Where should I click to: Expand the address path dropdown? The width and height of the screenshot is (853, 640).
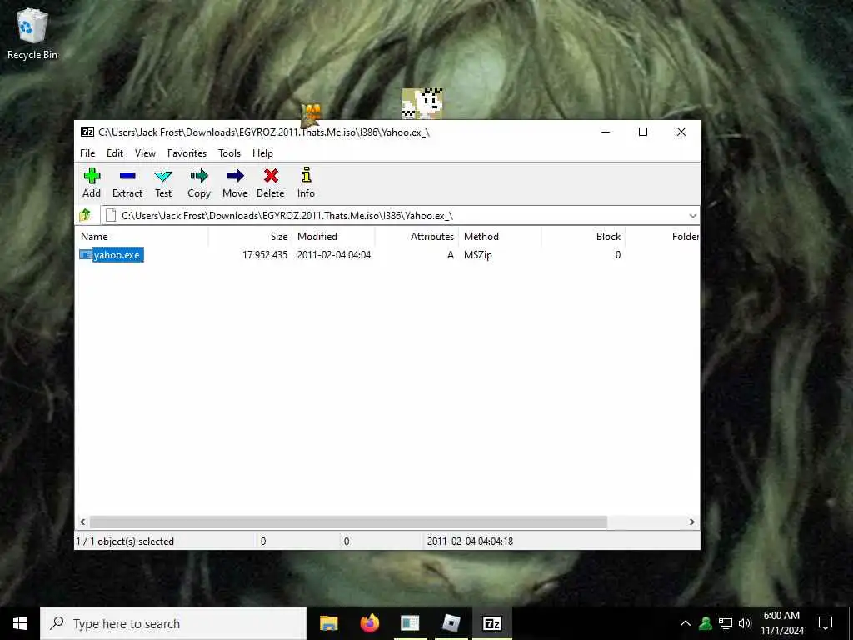692,216
